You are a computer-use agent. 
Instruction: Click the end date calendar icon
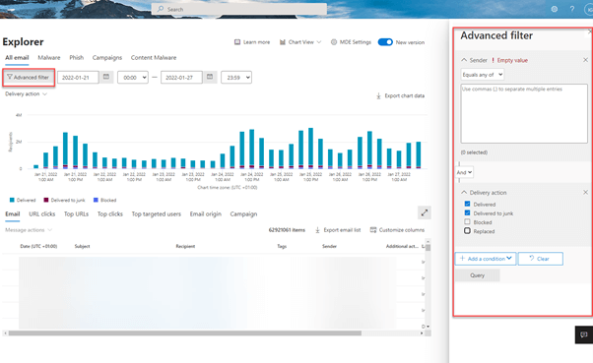point(210,77)
